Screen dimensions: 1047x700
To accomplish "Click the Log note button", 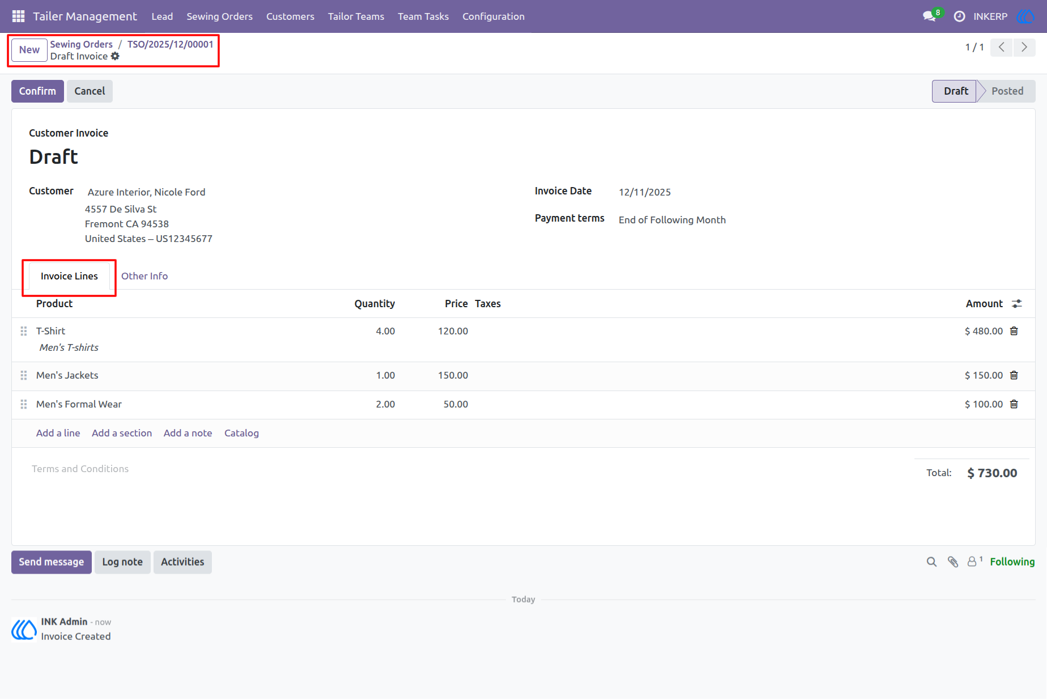I will pyautogui.click(x=122, y=562).
